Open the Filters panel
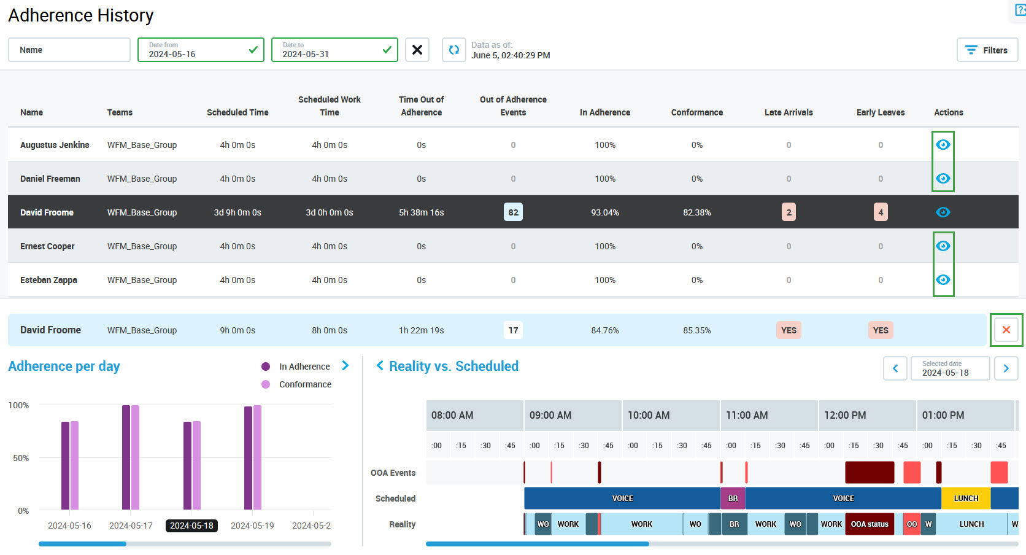Viewport: 1026px width, 555px height. (x=987, y=50)
